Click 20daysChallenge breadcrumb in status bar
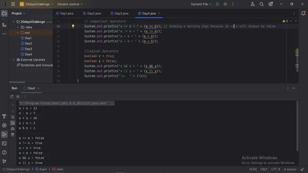This screenshot has width=308, height=173. 16,169
